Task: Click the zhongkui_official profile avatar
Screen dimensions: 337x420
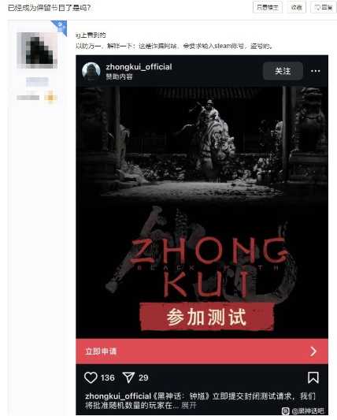Action: click(x=91, y=71)
